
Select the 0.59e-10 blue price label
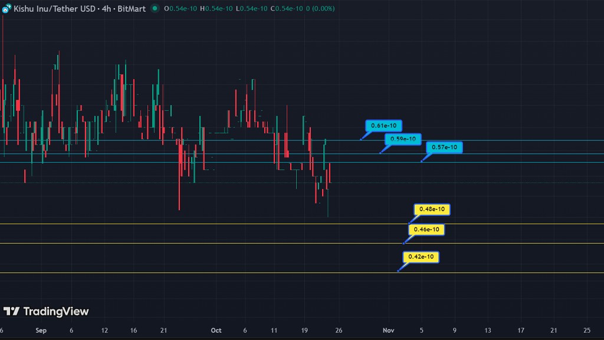click(x=403, y=139)
